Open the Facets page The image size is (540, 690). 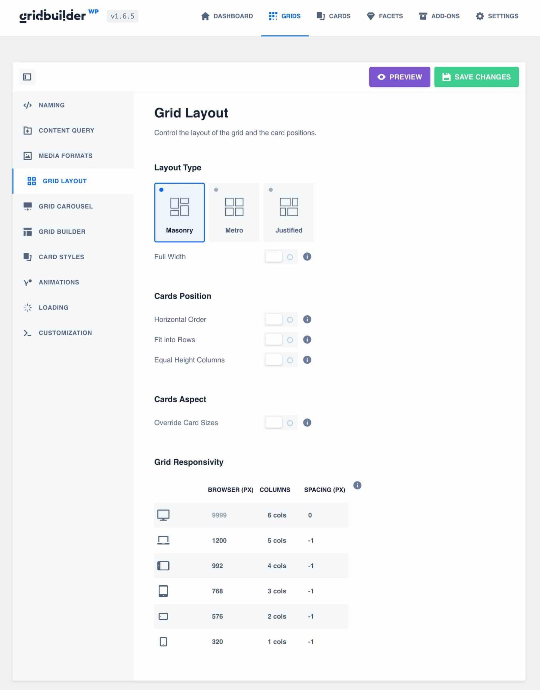click(x=385, y=16)
